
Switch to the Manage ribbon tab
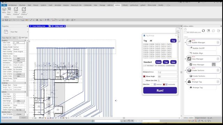(102, 5)
